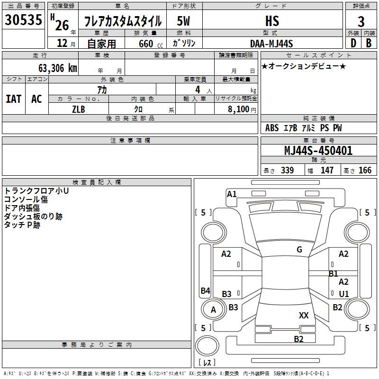The image size is (379, 379).
Task: Click the seating capacity value 4
Action: tap(198, 90)
